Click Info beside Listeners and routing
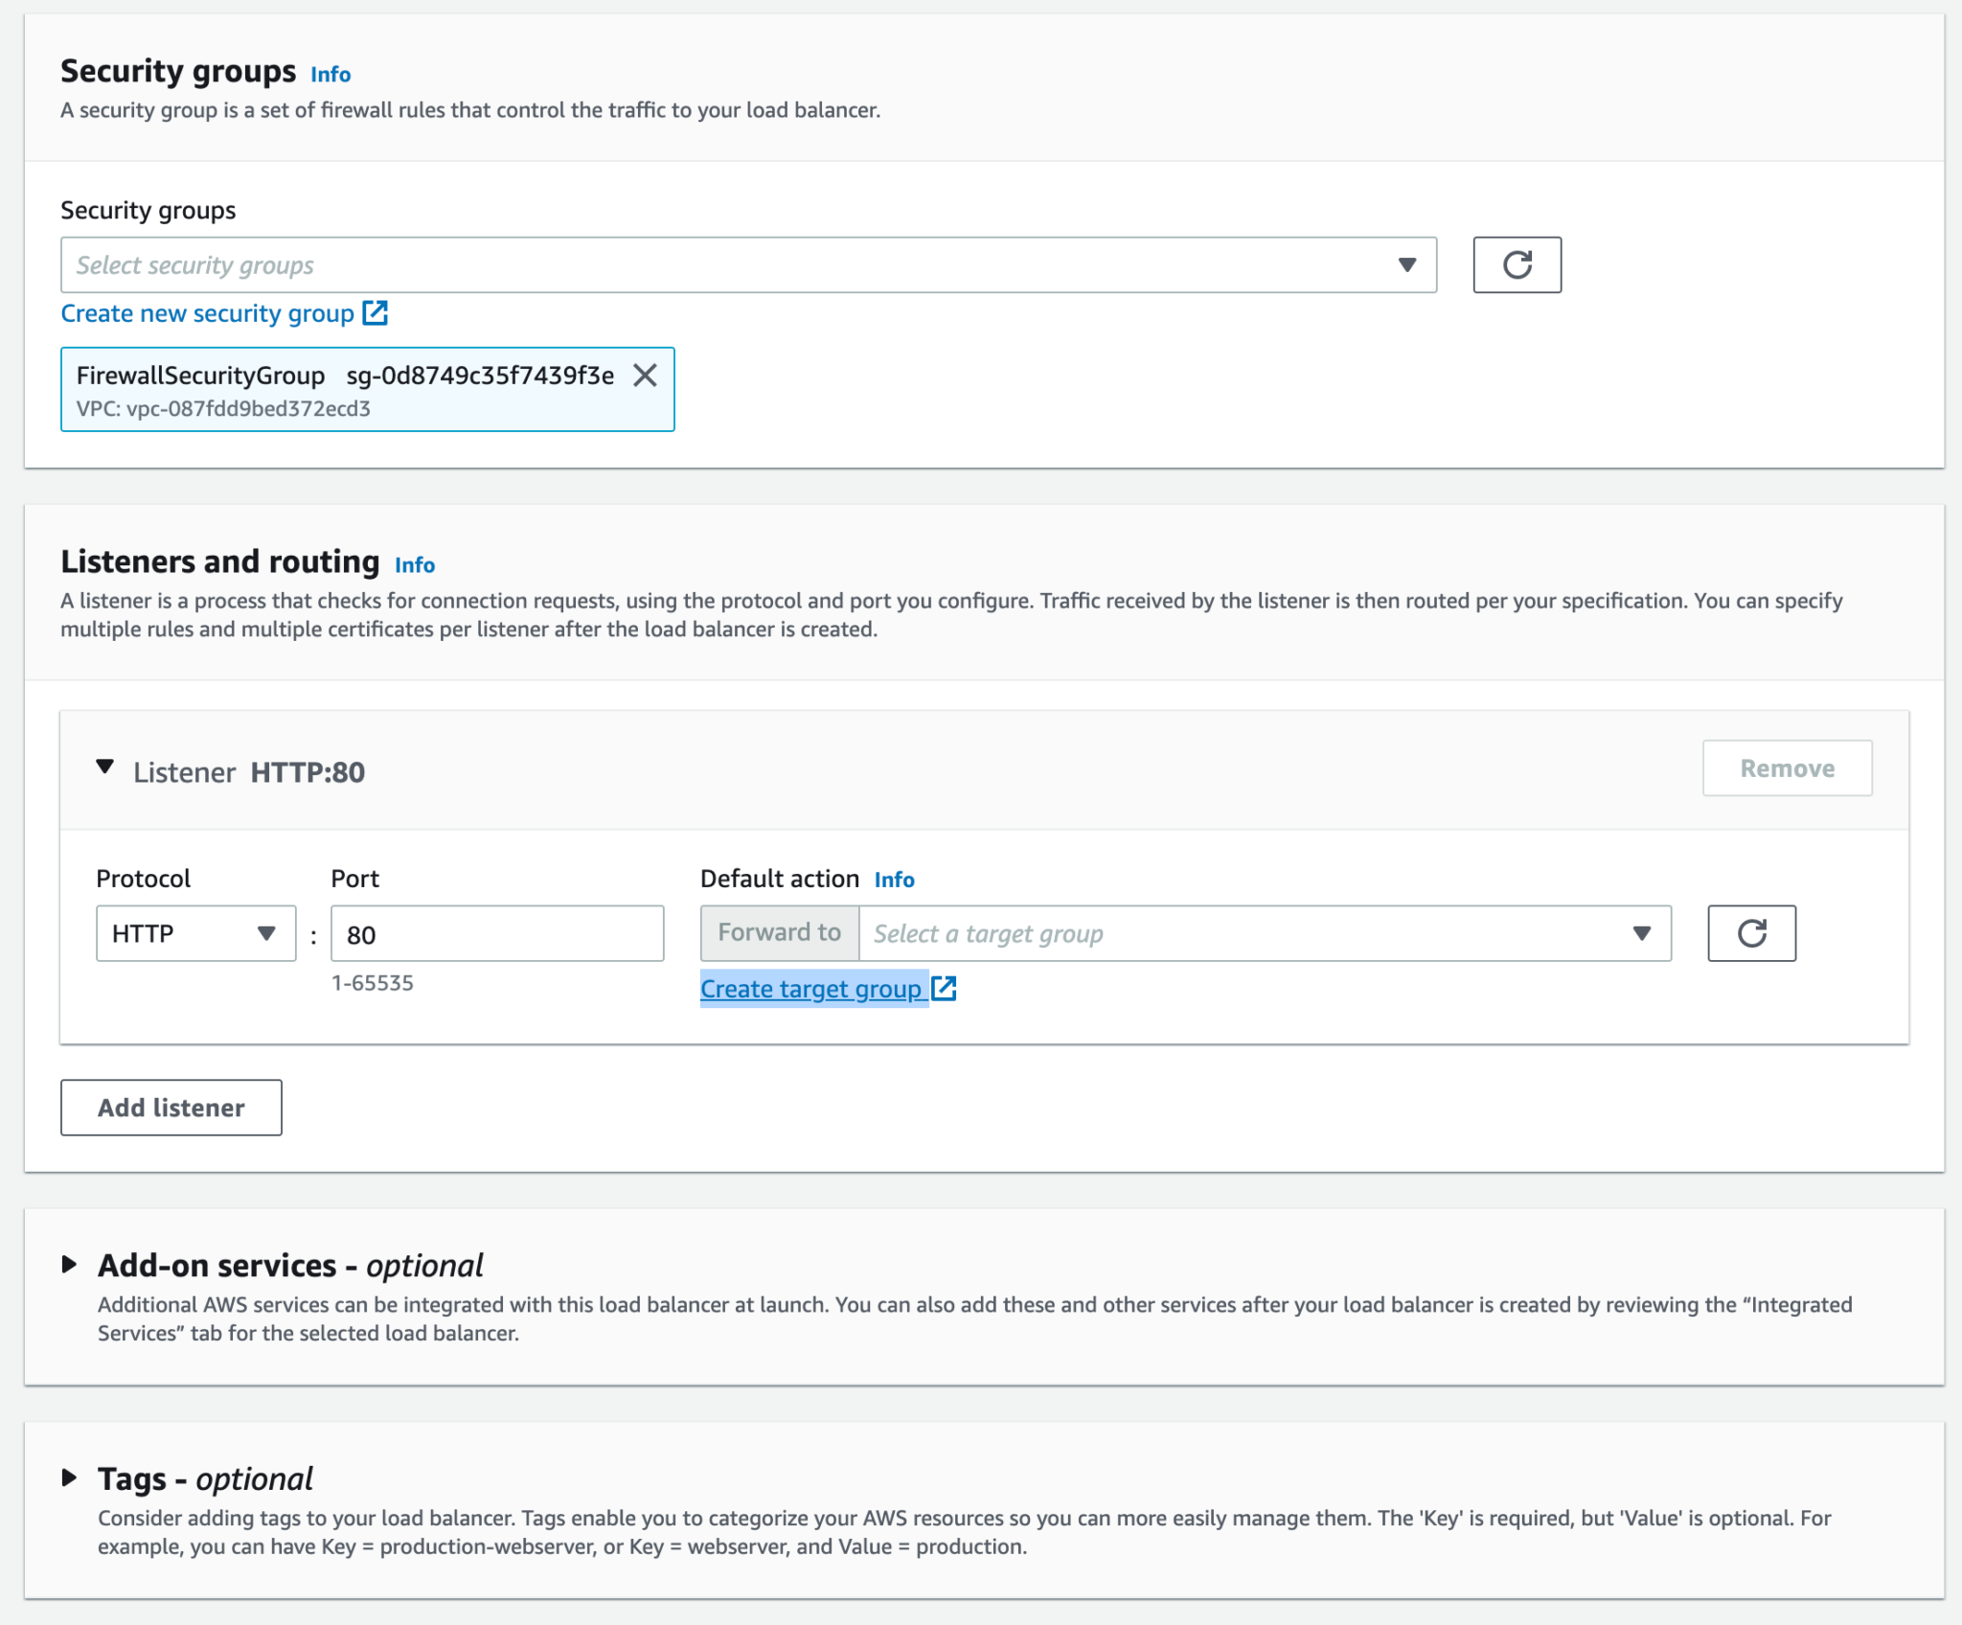 click(415, 565)
